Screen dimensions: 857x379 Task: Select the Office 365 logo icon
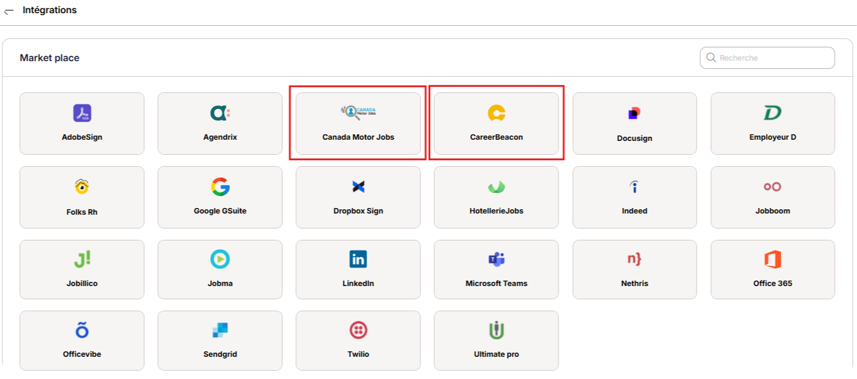pyautogui.click(x=772, y=259)
